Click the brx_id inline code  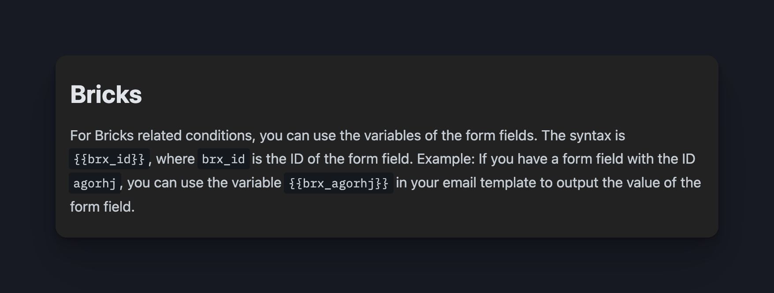(x=223, y=159)
